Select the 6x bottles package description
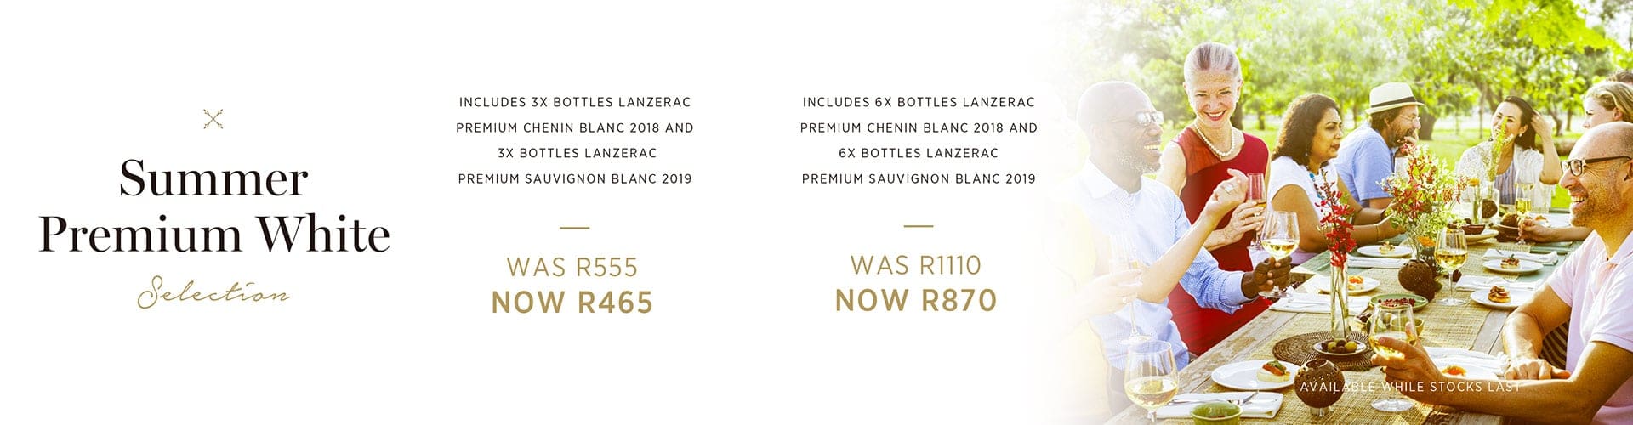The image size is (1633, 425). coord(919,140)
